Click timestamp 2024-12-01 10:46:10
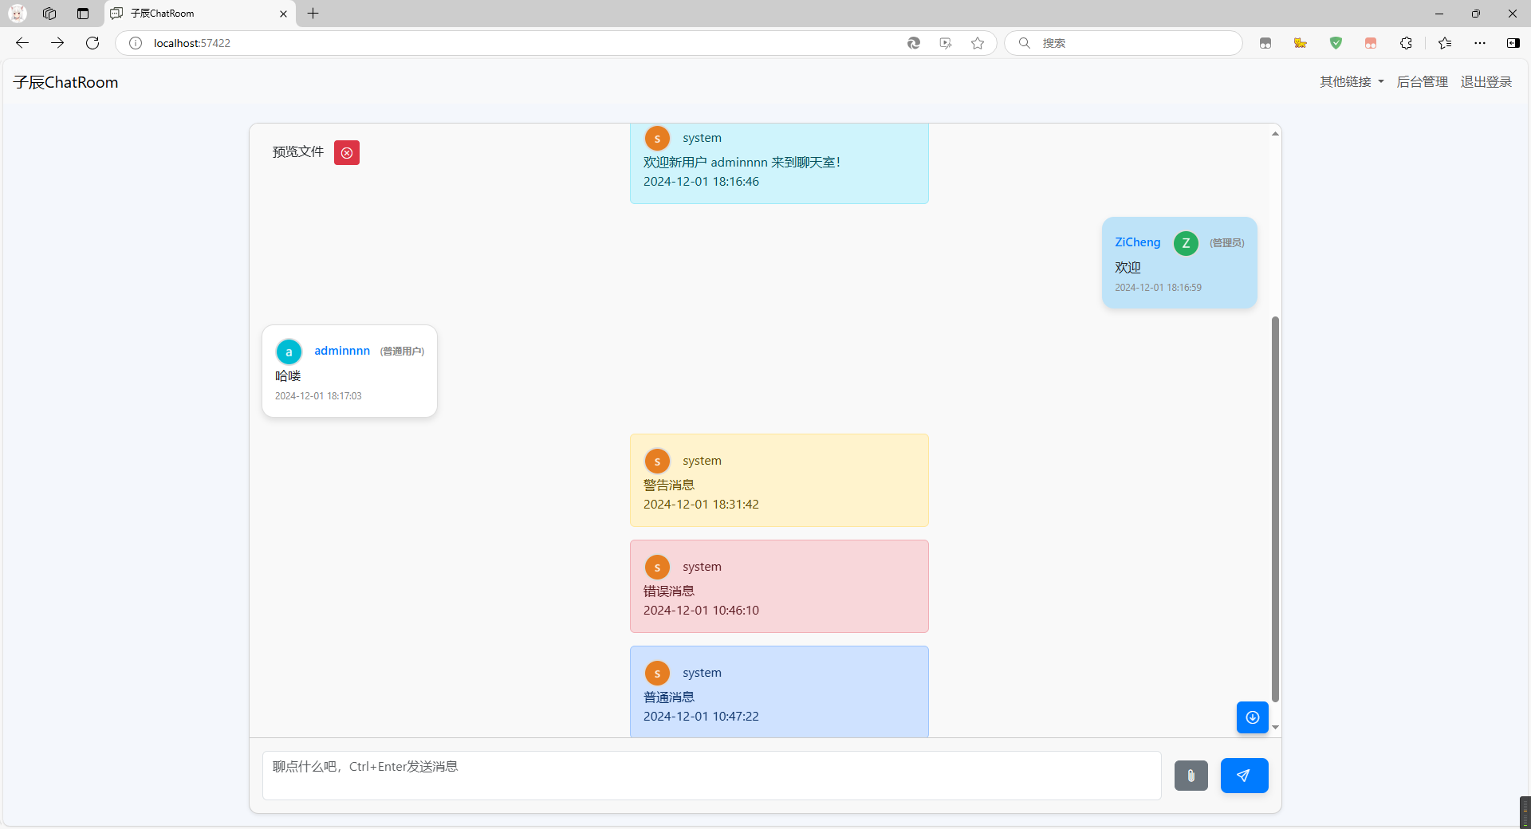The image size is (1531, 829). pyautogui.click(x=701, y=611)
